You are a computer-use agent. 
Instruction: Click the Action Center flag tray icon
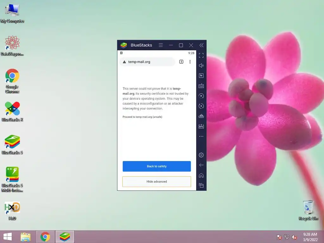(279, 237)
